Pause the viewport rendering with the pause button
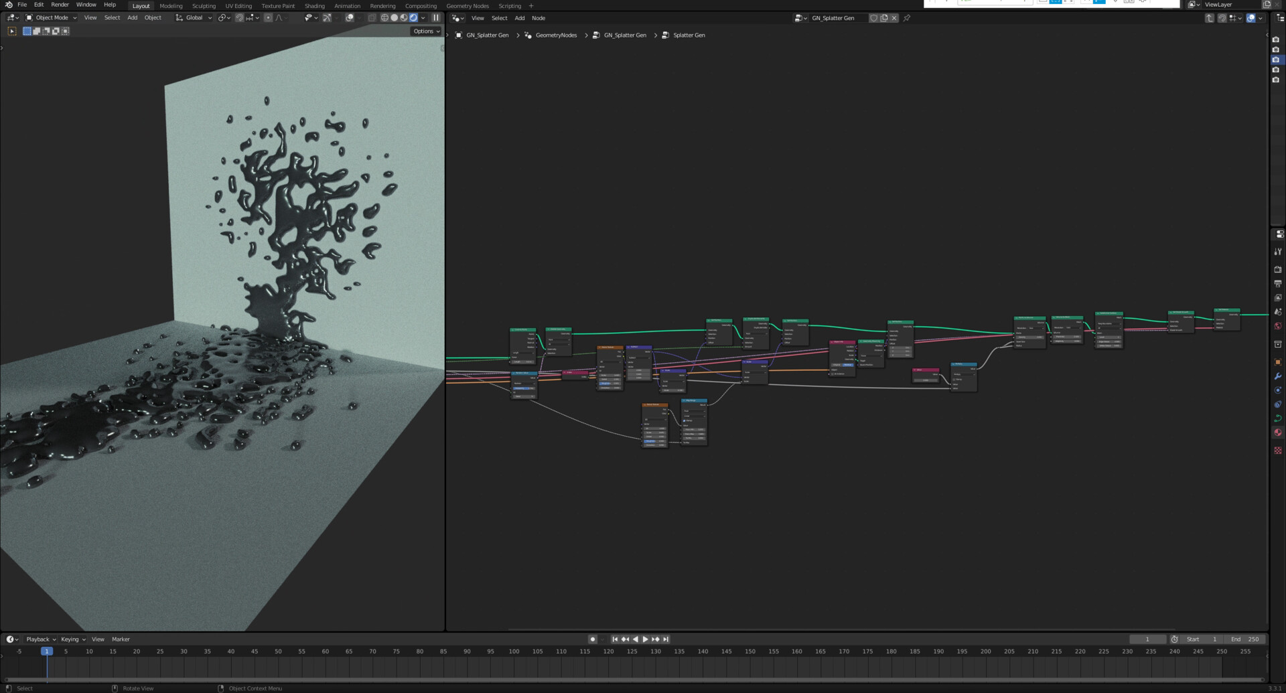Viewport: 1286px width, 693px height. [436, 18]
